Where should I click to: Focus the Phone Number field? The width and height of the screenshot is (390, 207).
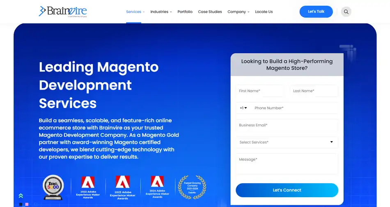coord(295,108)
